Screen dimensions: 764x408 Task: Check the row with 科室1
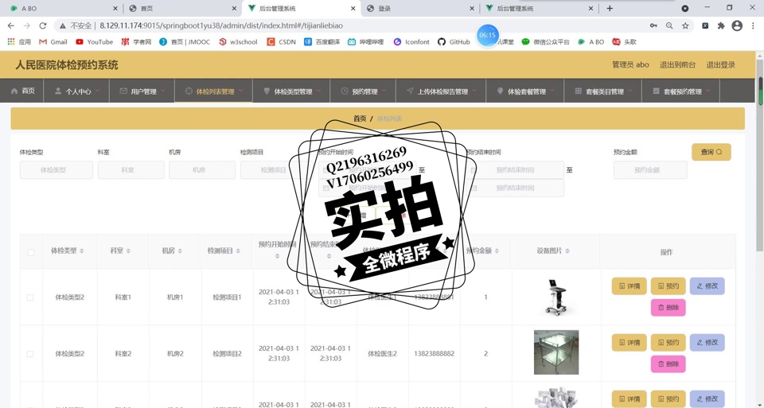[x=30, y=297]
